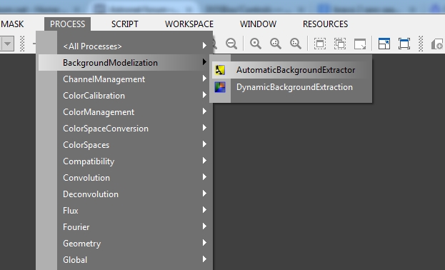Image resolution: width=445 pixels, height=270 pixels.
Task: Open the RESOURCES menu
Action: tap(325, 24)
